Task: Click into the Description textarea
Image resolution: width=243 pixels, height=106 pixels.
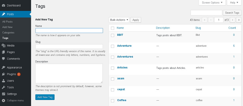Action: point(69,73)
